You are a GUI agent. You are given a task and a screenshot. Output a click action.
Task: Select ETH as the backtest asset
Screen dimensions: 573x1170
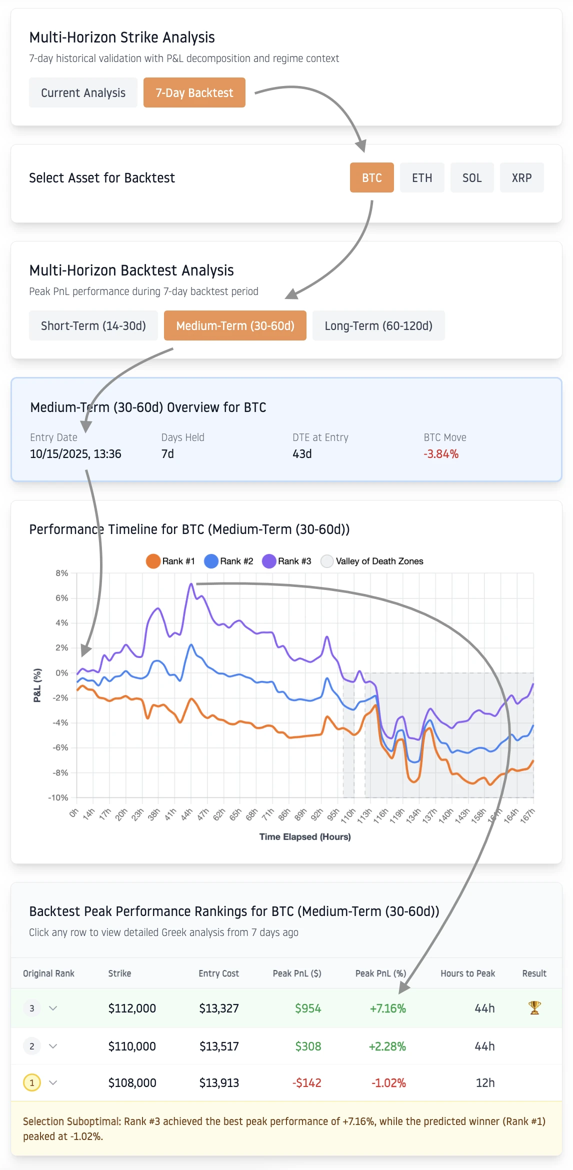(x=422, y=177)
